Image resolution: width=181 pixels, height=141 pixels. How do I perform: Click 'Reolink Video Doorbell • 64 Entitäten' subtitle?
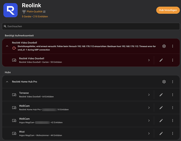pos(36,97)
